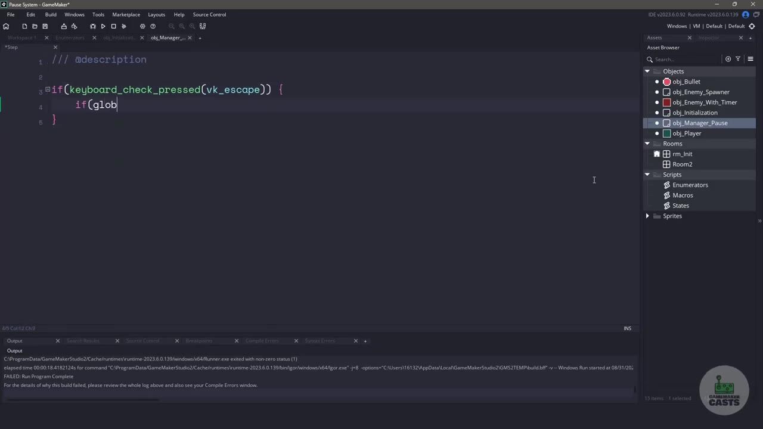Collapse the Objects folder
This screenshot has height=429, width=763.
click(x=647, y=71)
